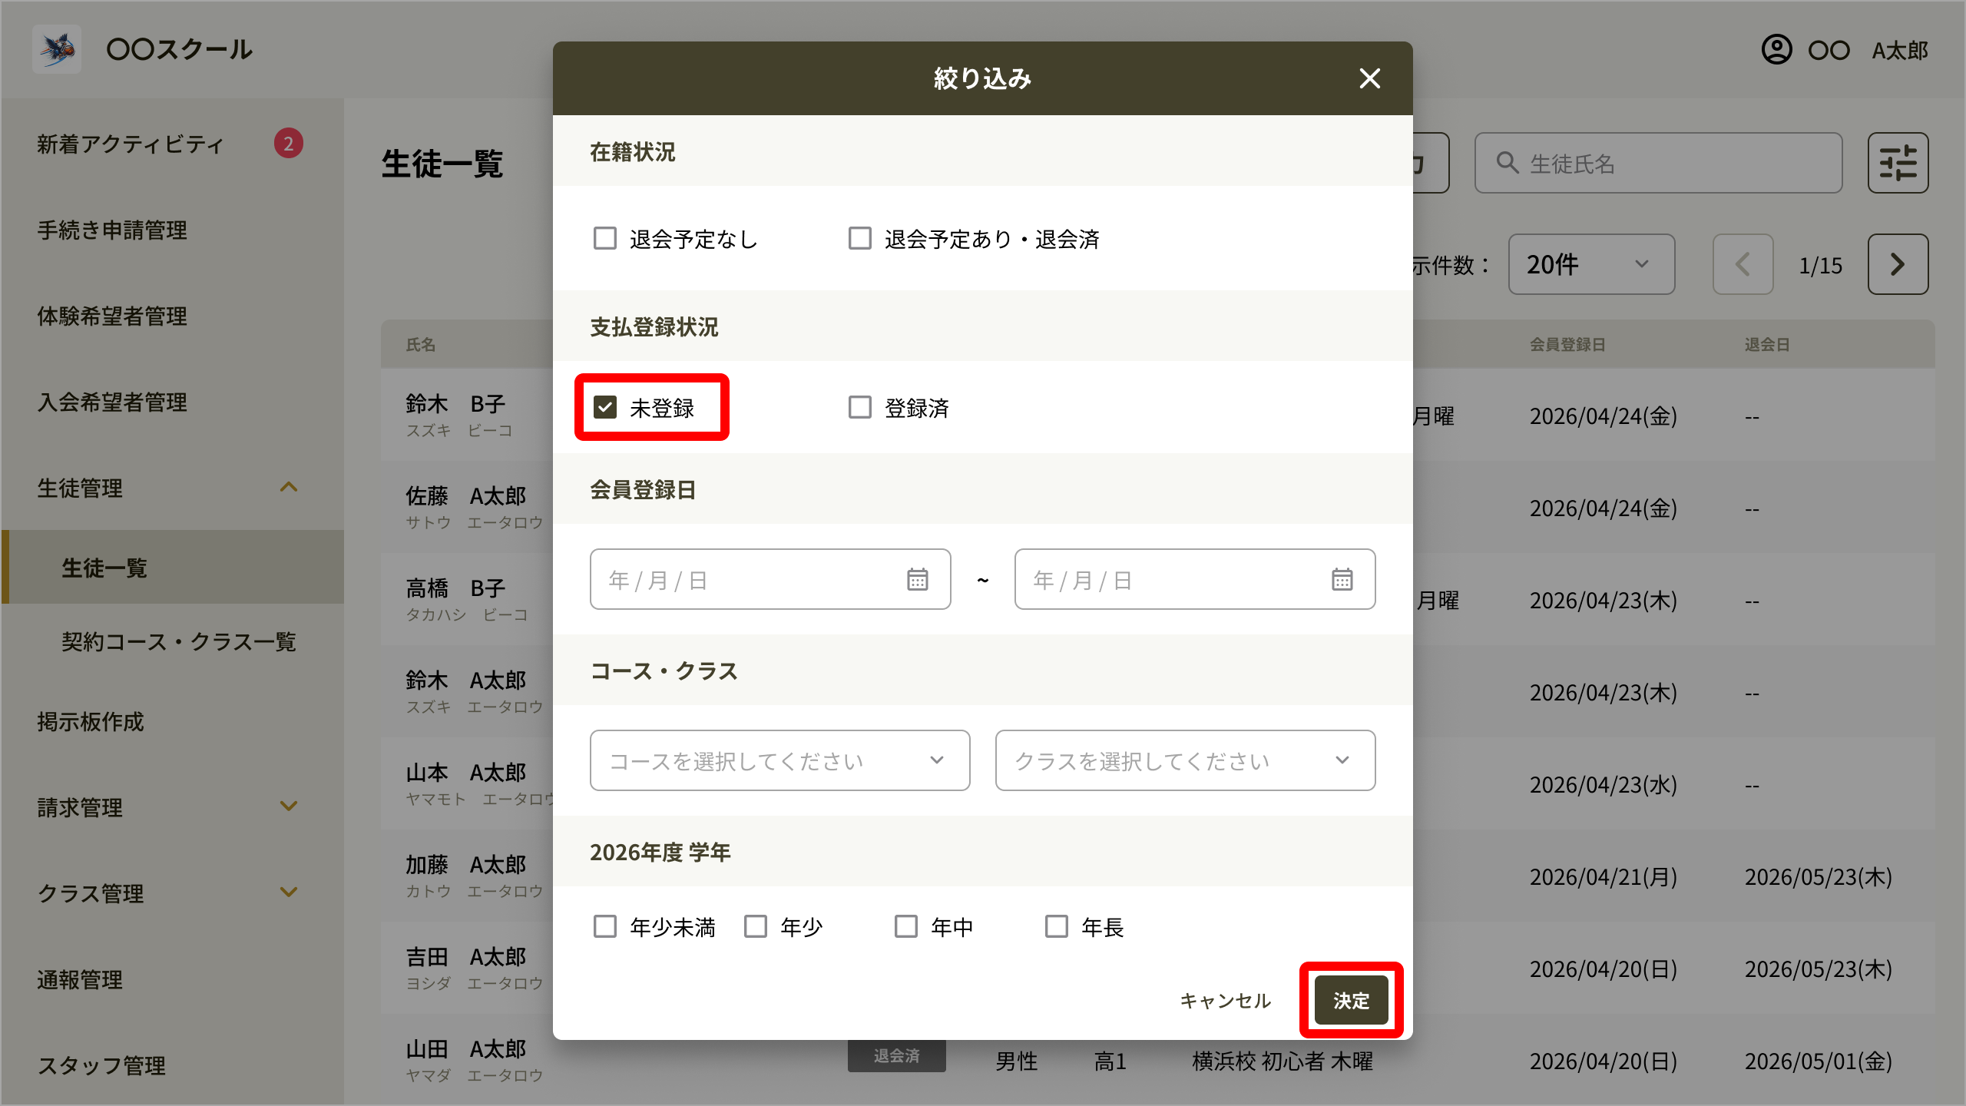The width and height of the screenshot is (1966, 1106).
Task: Open 契約コース・クラス一覧 in the sidebar
Action: pos(179,641)
